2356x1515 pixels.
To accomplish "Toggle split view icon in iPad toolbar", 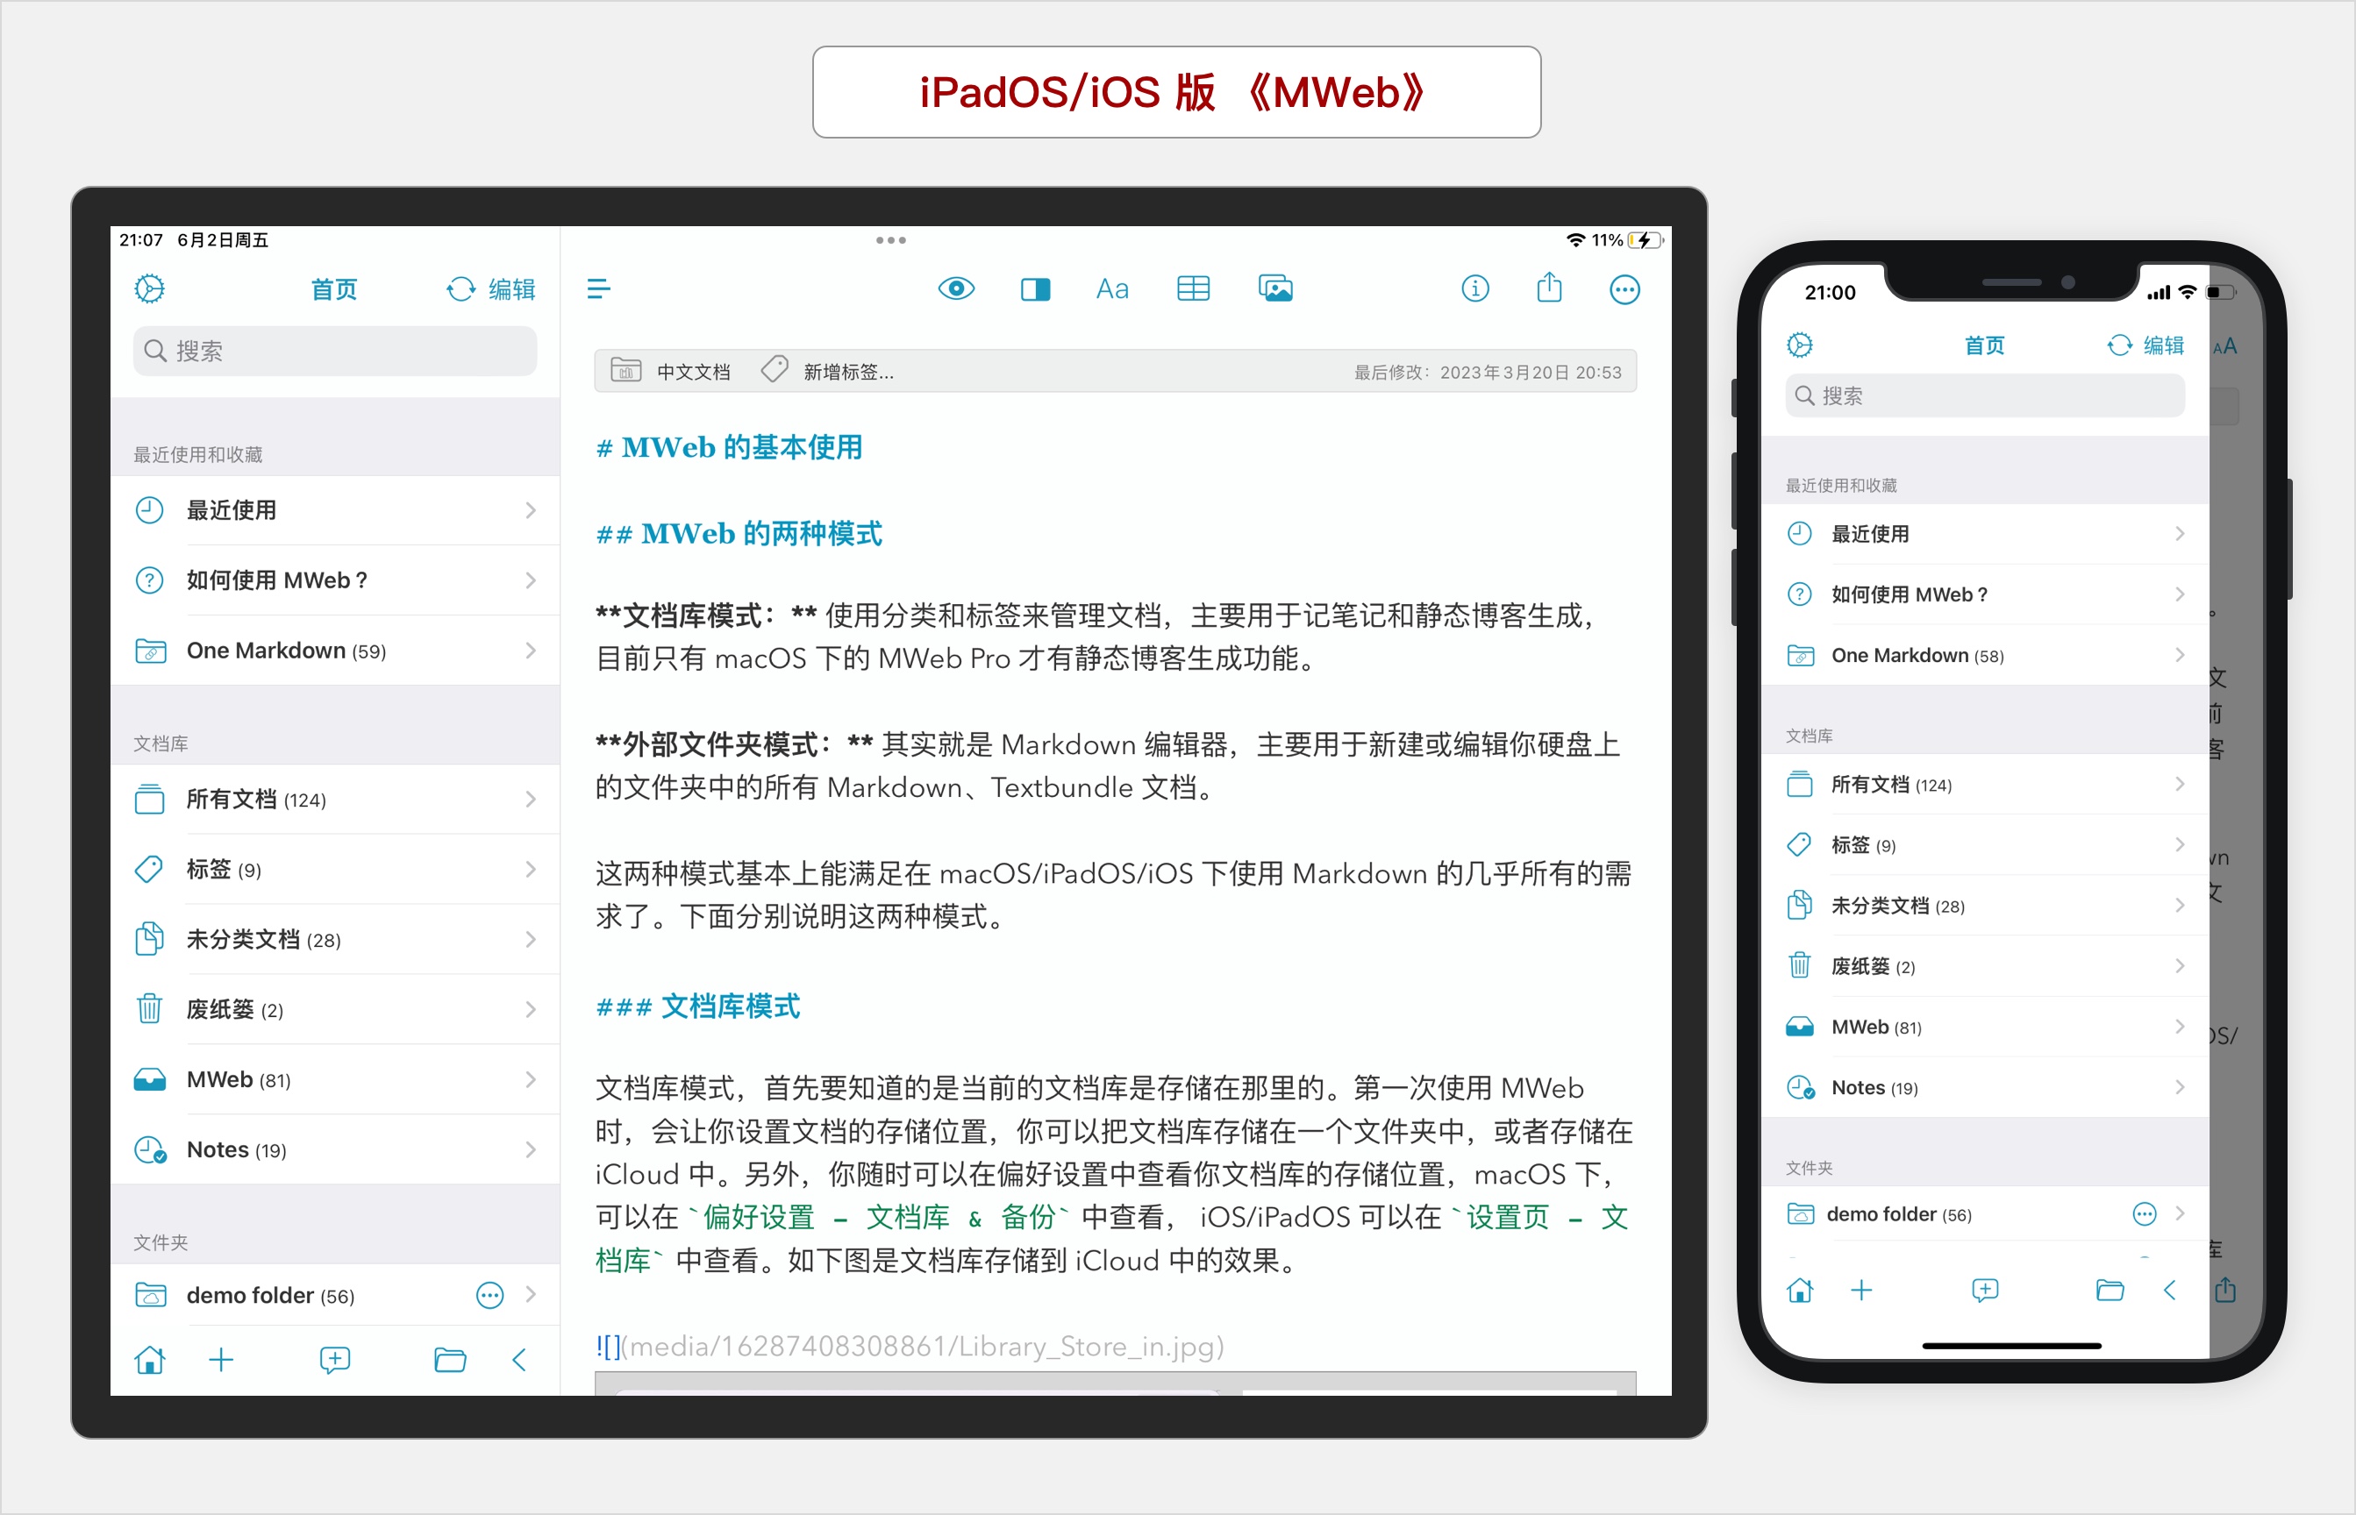I will pyautogui.click(x=1035, y=289).
